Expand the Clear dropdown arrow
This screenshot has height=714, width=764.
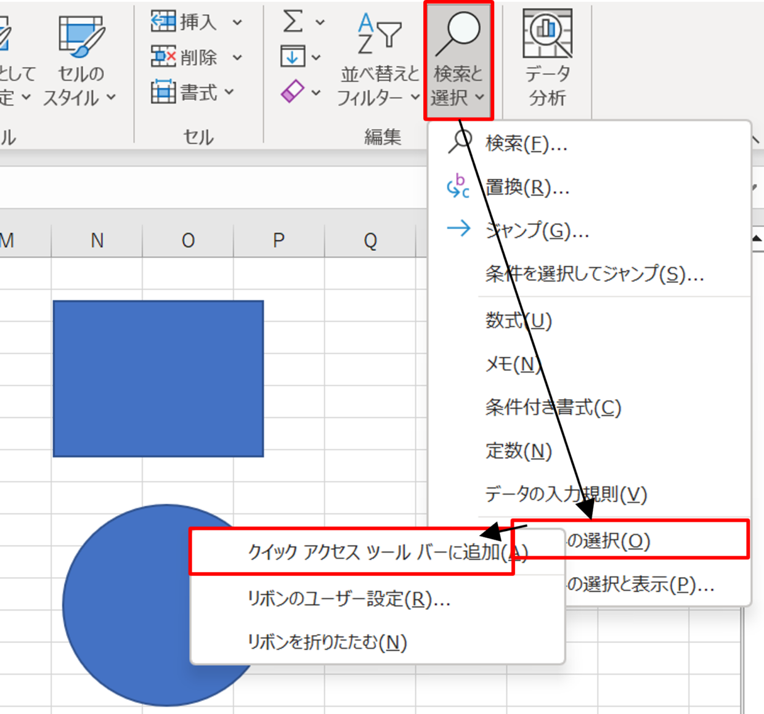(x=316, y=93)
